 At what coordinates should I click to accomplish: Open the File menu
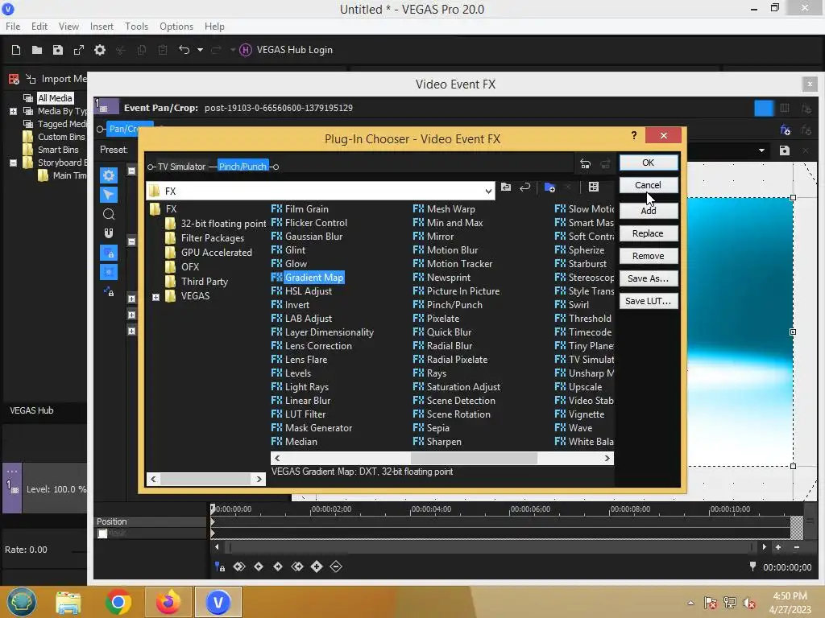tap(13, 27)
